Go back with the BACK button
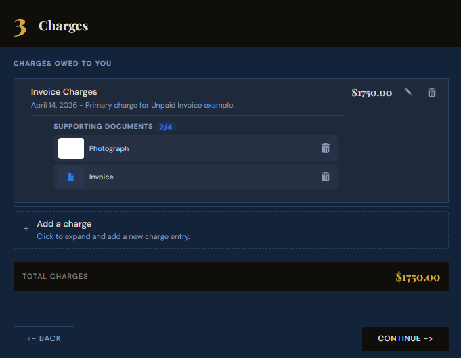This screenshot has width=461, height=358. click(44, 338)
